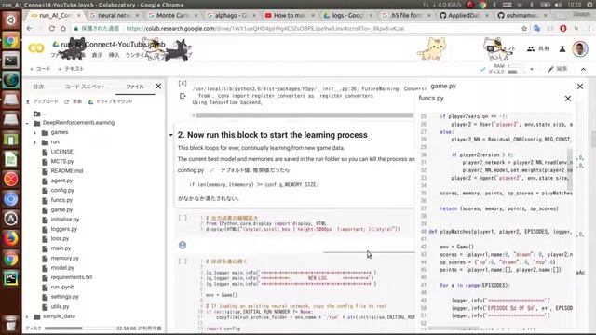Switch to the neural net browser tab
Viewport: 596px width, 335px height.
114,15
